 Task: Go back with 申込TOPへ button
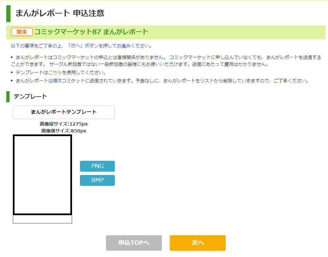pyautogui.click(x=134, y=243)
